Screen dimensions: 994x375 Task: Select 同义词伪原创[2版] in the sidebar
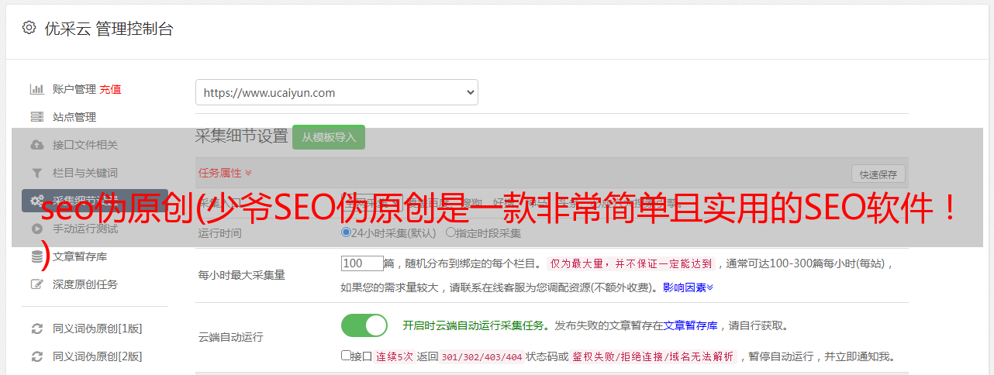97,356
